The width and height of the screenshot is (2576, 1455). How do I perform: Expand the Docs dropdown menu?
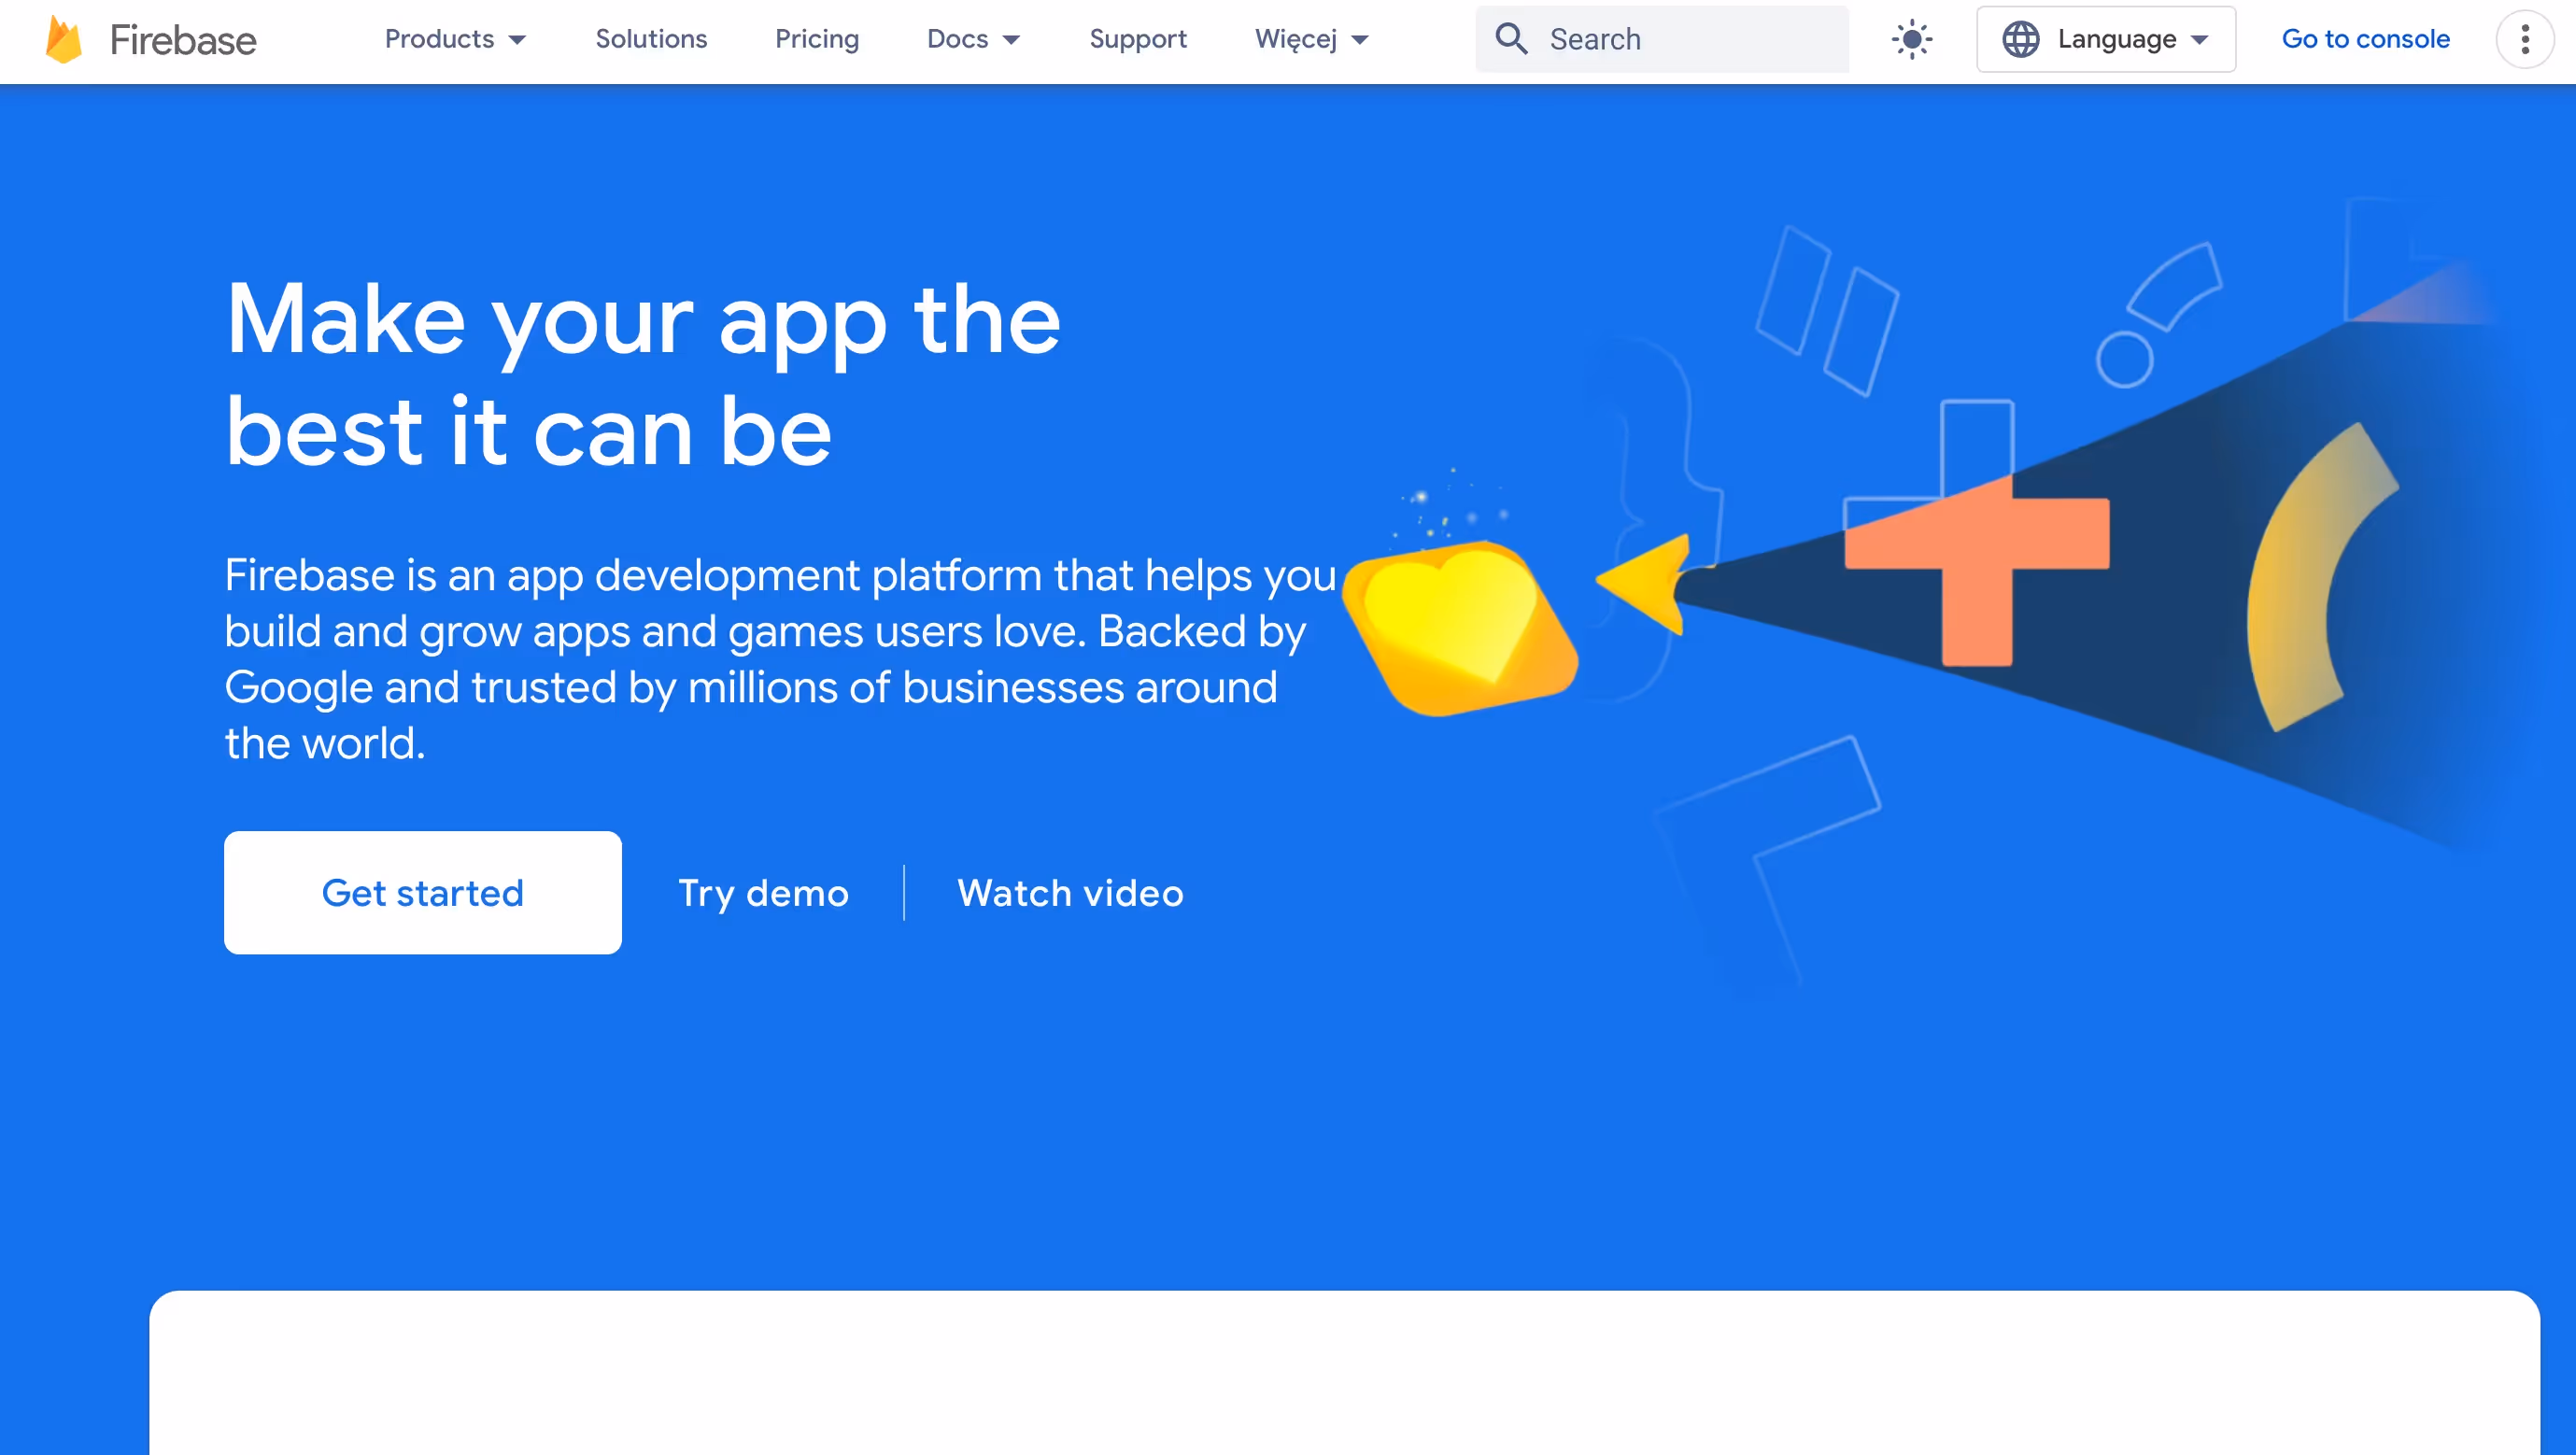[973, 39]
